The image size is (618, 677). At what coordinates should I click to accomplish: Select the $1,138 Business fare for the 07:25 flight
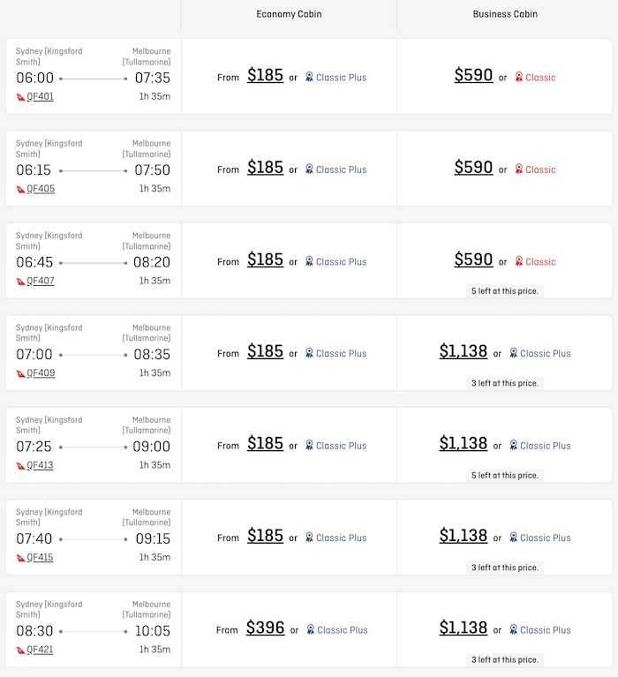tap(463, 443)
